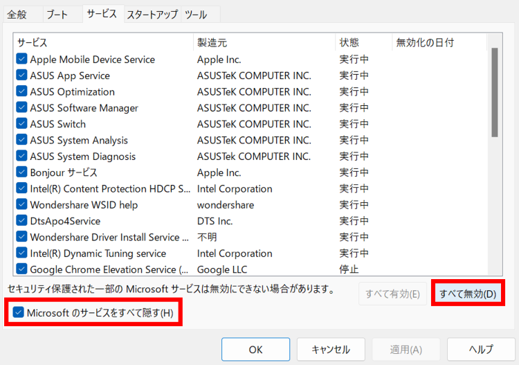Toggle ASUS Software Manager checkbox
The height and width of the screenshot is (365, 519).
(21, 107)
